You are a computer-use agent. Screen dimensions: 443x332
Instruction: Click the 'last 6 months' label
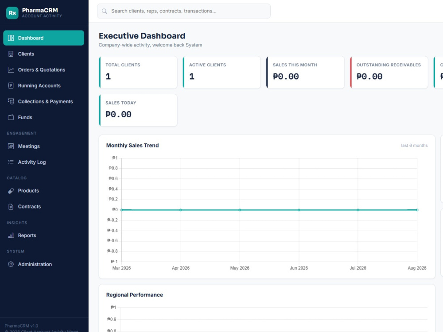click(x=414, y=145)
